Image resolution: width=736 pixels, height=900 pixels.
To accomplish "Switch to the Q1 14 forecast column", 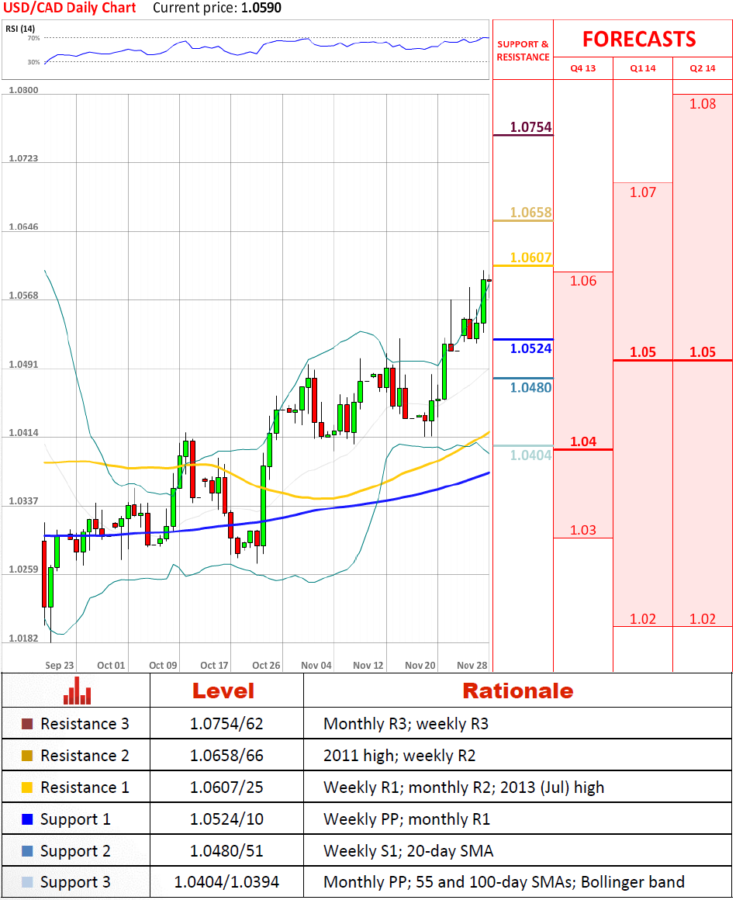I will click(642, 68).
